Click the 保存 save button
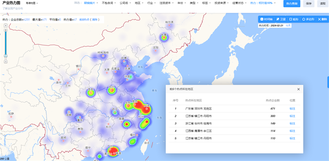 tap(309, 3)
